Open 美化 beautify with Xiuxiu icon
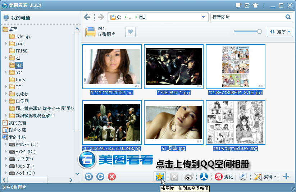The height and width of the screenshot is (192, 296). pos(224,177)
